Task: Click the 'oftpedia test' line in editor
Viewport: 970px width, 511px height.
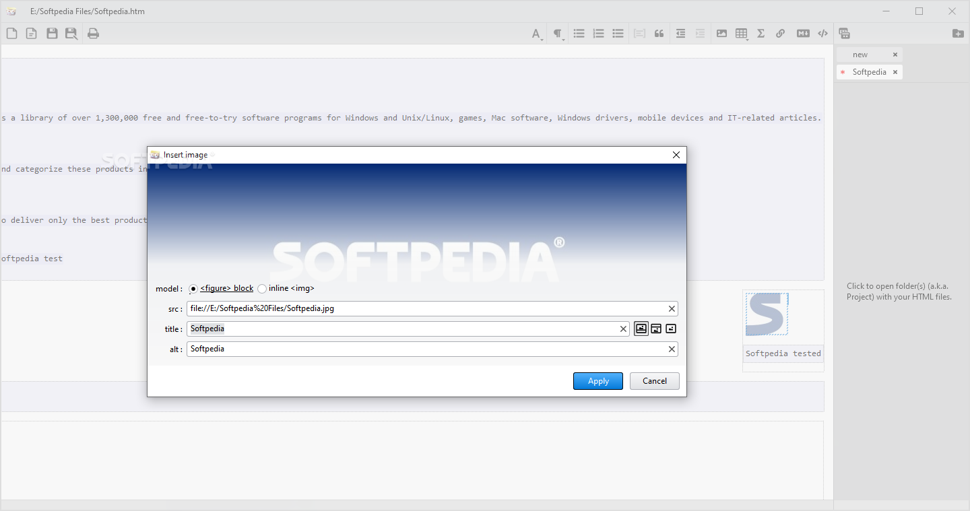Action: 32,259
